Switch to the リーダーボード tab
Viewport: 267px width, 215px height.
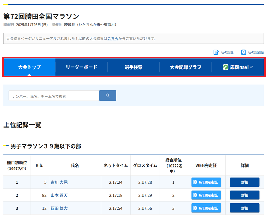81,67
